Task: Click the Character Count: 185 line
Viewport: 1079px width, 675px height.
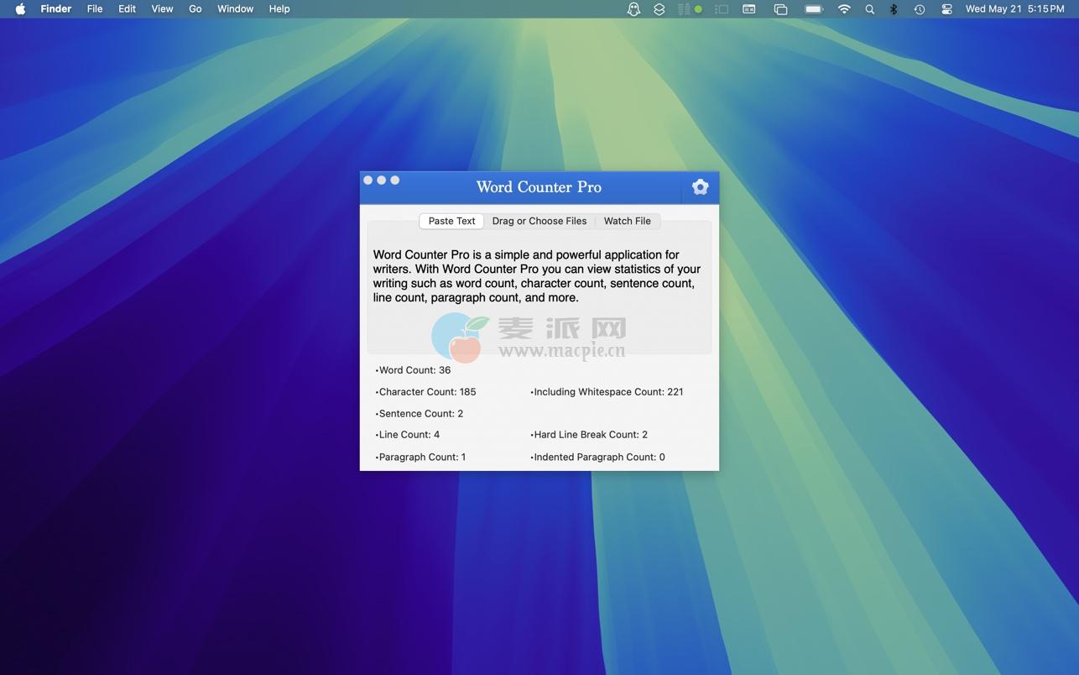Action: point(425,392)
